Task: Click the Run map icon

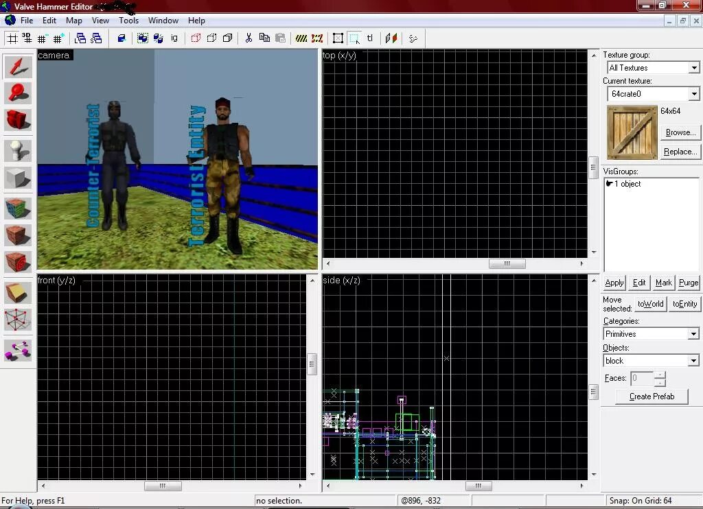Action: tap(413, 38)
